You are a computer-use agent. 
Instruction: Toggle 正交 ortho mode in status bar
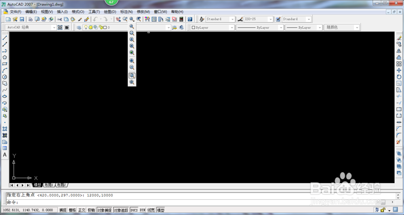(82, 210)
